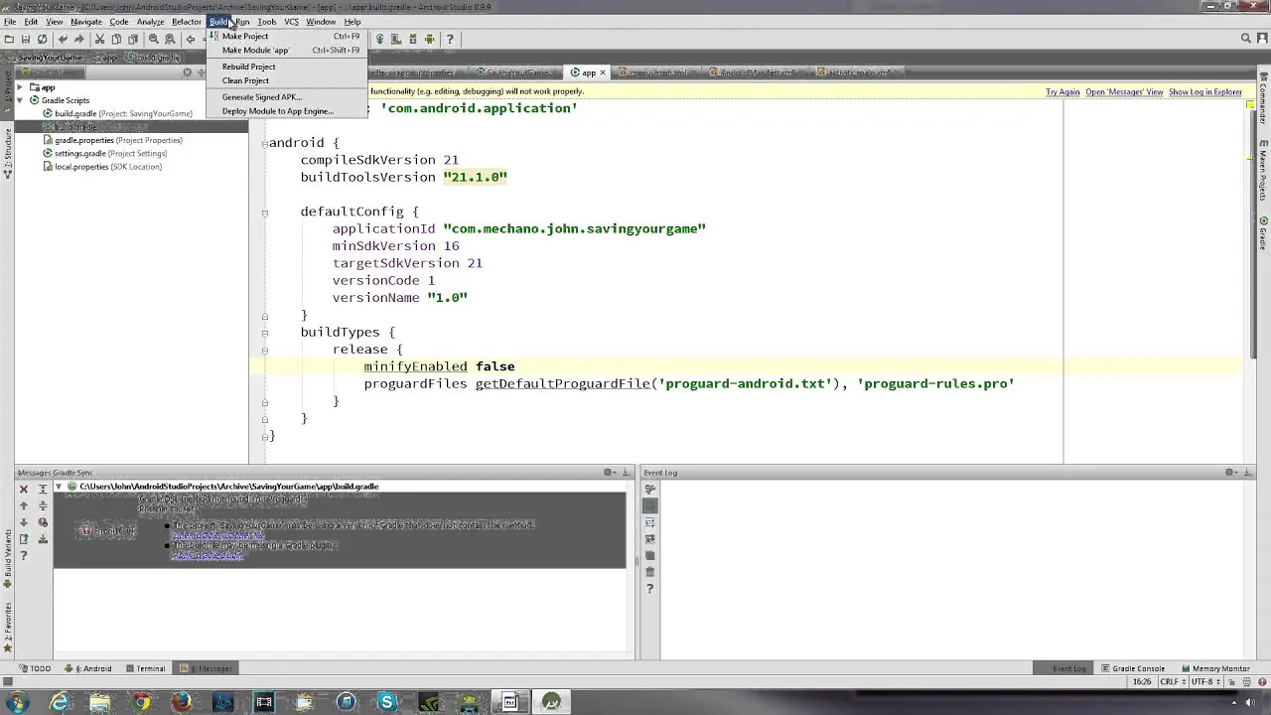Open project icon in main toolbar
The image size is (1271, 715).
pos(9,39)
